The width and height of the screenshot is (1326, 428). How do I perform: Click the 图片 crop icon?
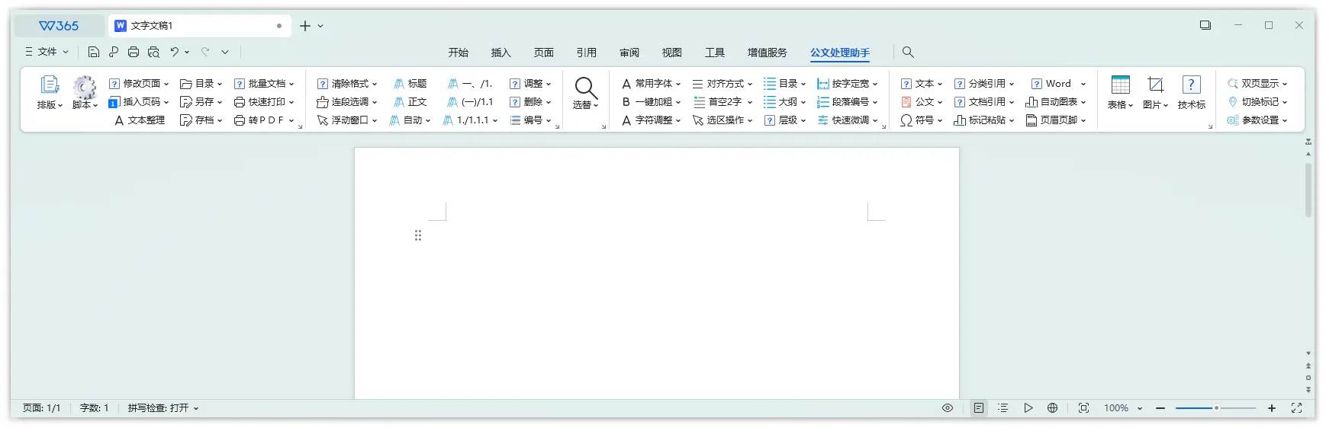tap(1155, 85)
